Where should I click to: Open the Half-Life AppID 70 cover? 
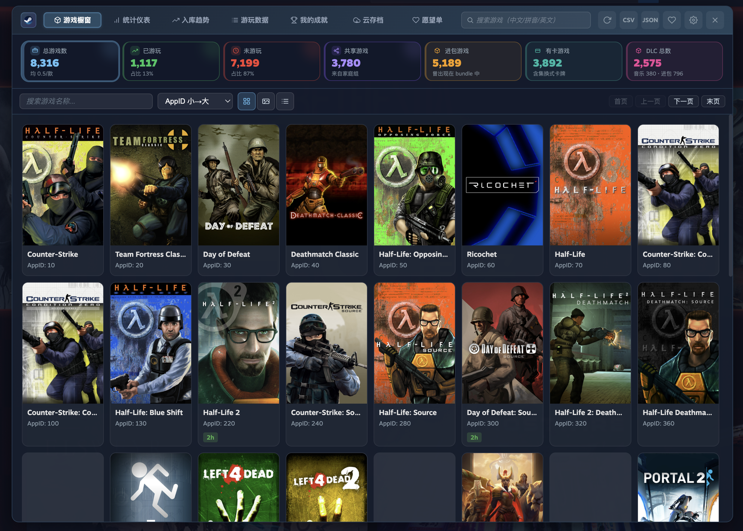(590, 185)
